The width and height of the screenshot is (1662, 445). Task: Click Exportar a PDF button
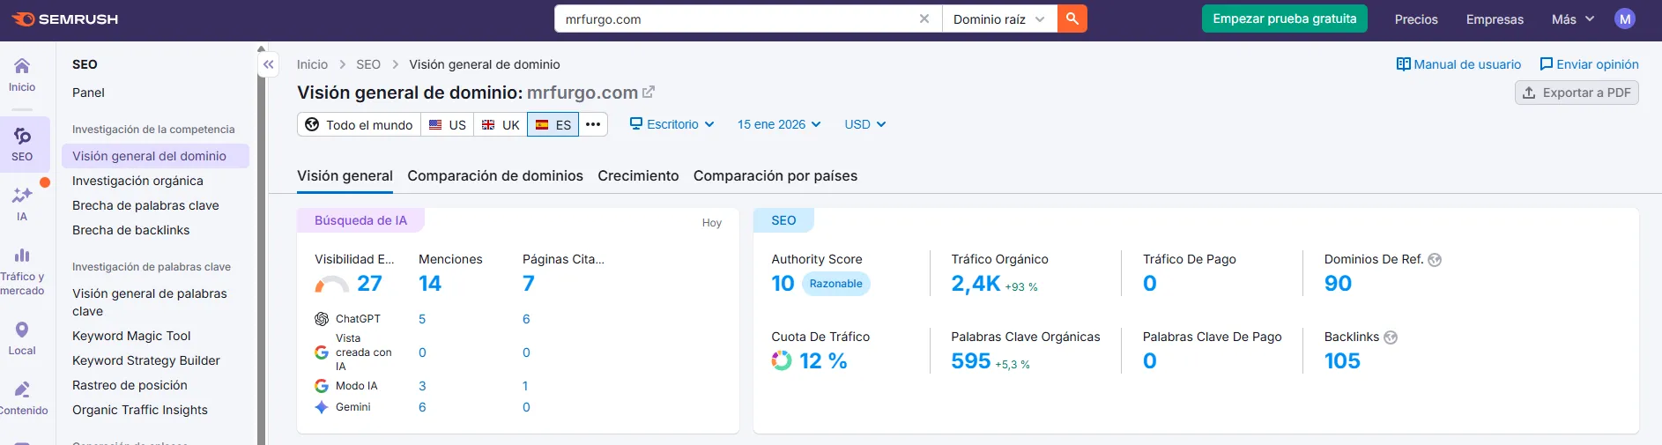[x=1577, y=93]
